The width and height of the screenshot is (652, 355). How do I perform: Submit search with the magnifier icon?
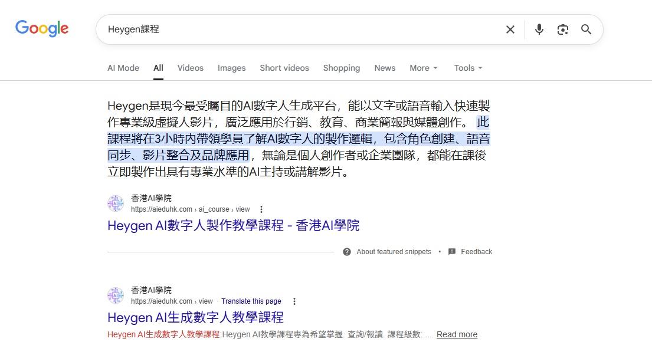[587, 29]
